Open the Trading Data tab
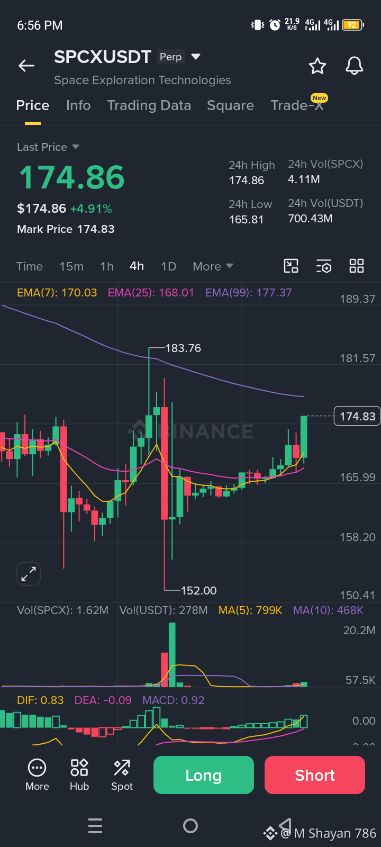 (149, 105)
